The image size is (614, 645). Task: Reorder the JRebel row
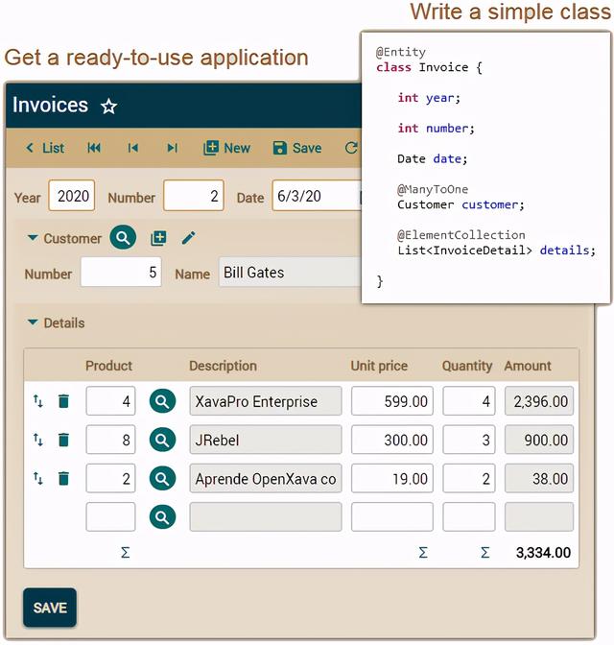(x=38, y=440)
